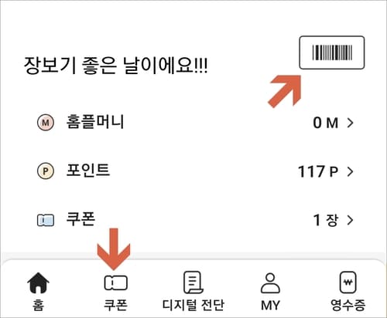Open 홈플머니 balance showing 0 M
The image size is (387, 318).
pos(326,123)
